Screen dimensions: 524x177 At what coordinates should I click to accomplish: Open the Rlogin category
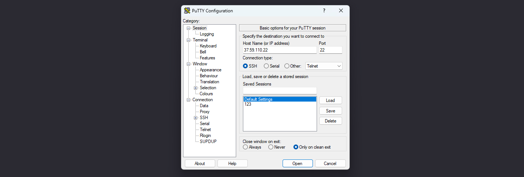point(205,136)
